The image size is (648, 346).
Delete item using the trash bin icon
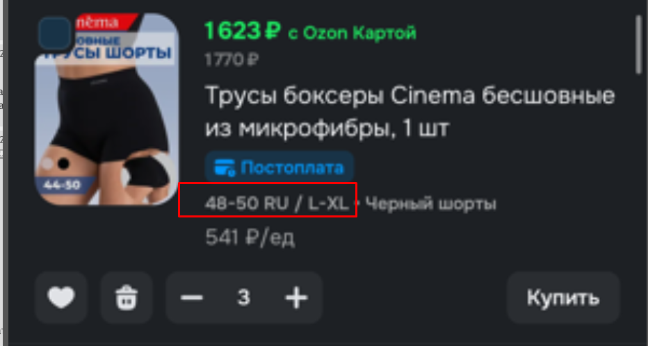coord(127,297)
